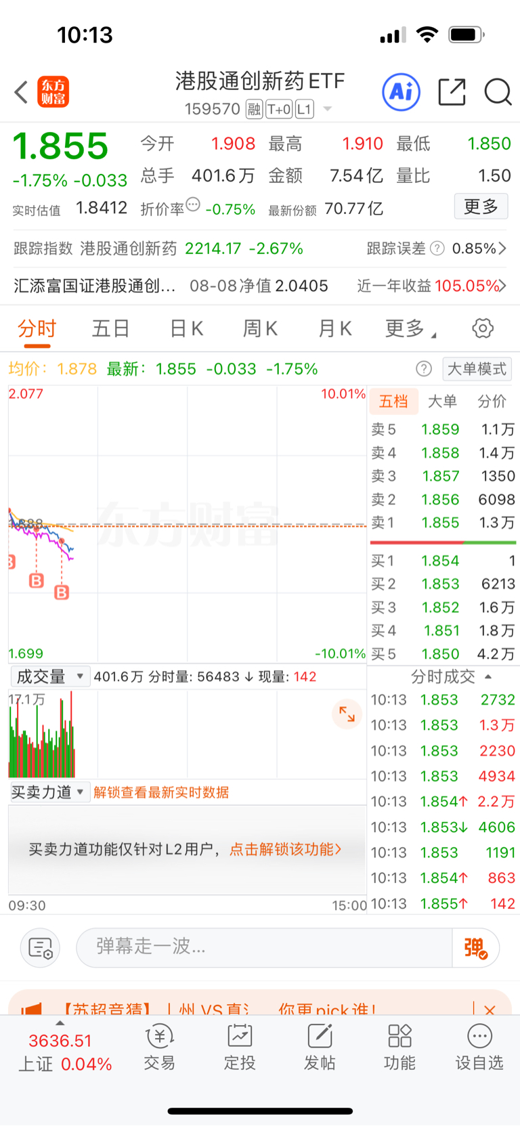Expand chart with fullscreen arrows icon
Viewport: 520px width, 1126px height.
click(x=347, y=714)
